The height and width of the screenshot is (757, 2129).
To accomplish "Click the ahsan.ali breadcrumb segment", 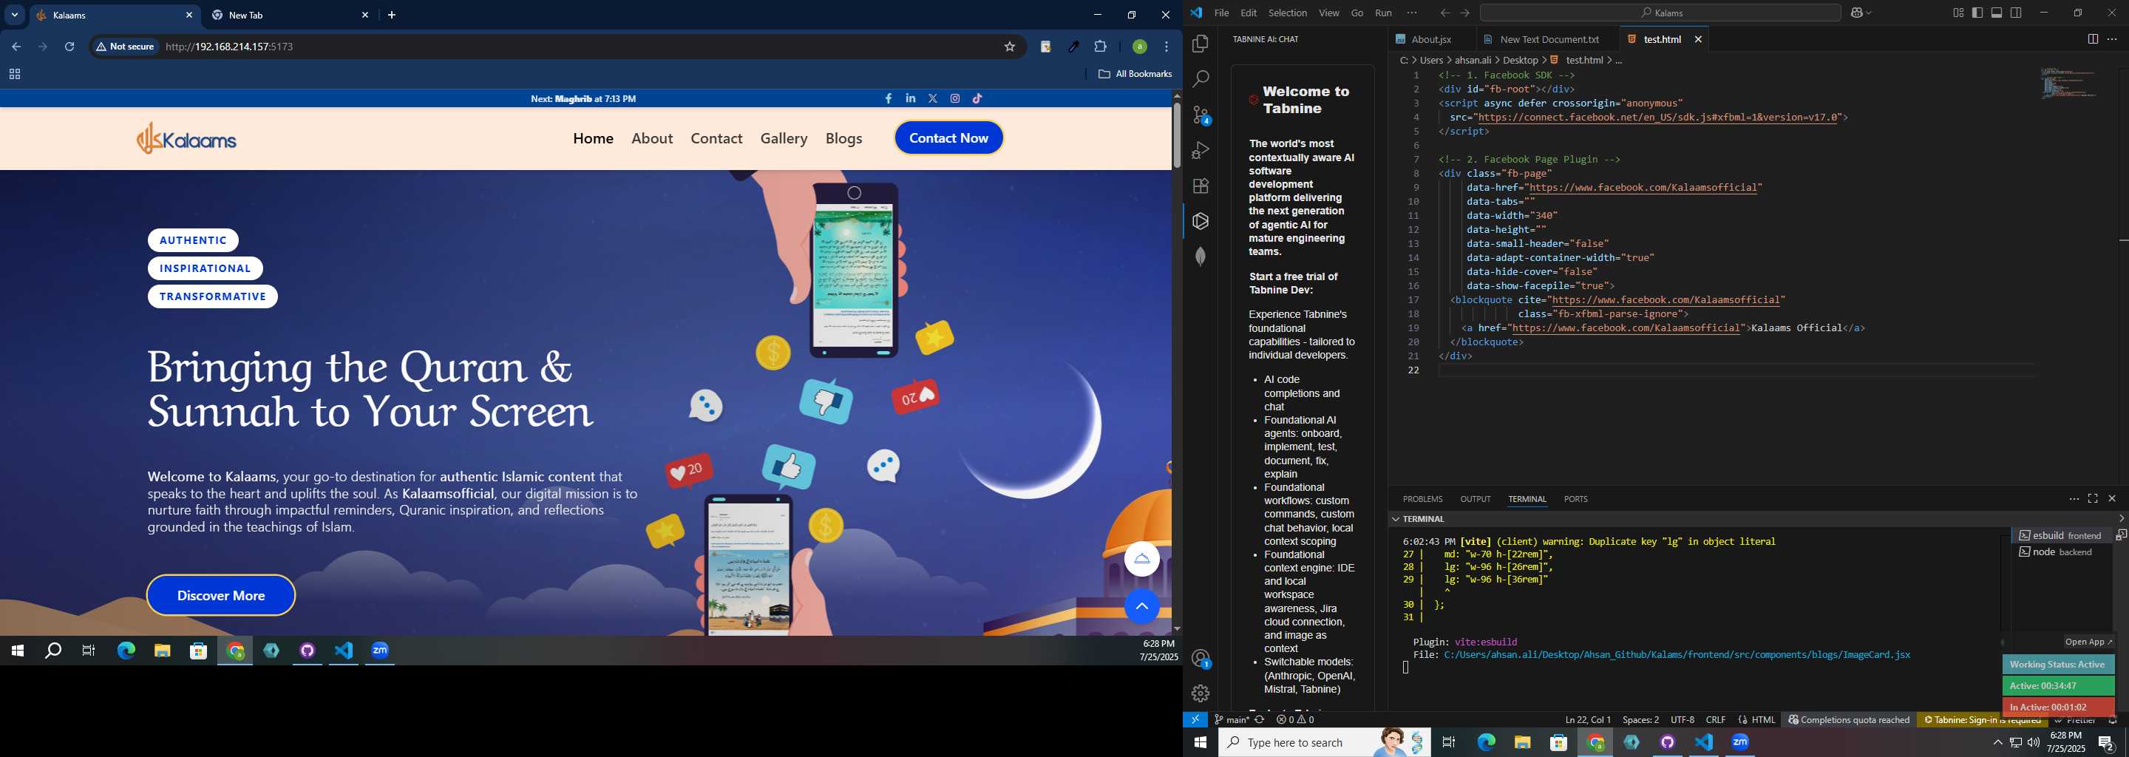I will tap(1473, 61).
